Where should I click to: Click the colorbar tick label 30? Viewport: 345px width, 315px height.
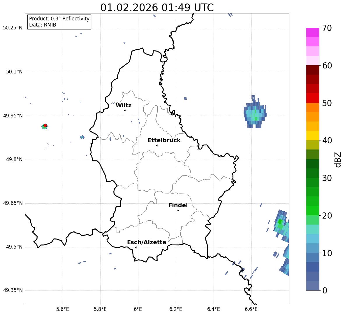click(327, 178)
